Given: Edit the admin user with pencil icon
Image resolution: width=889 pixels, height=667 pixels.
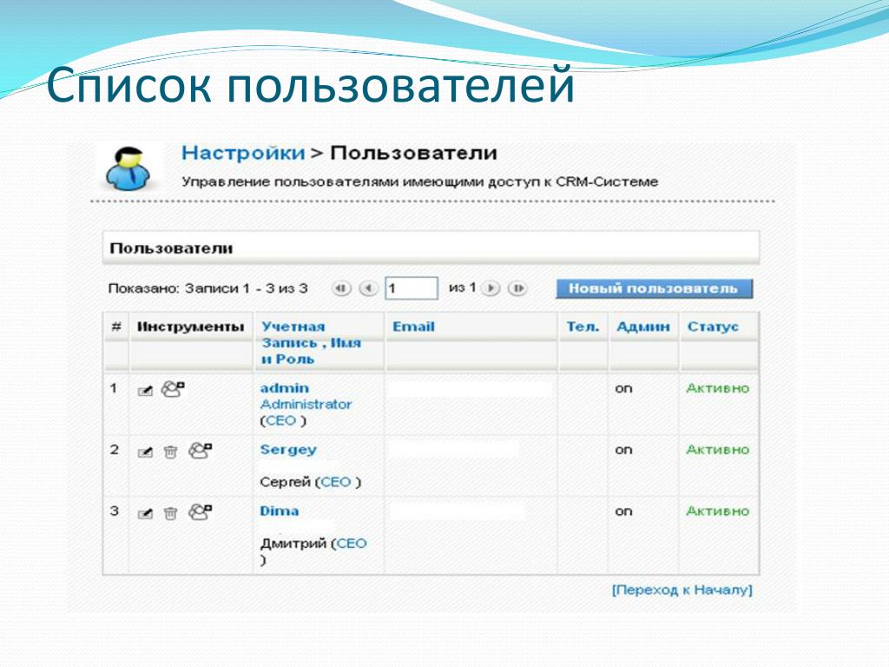Looking at the screenshot, I should coord(146,391).
